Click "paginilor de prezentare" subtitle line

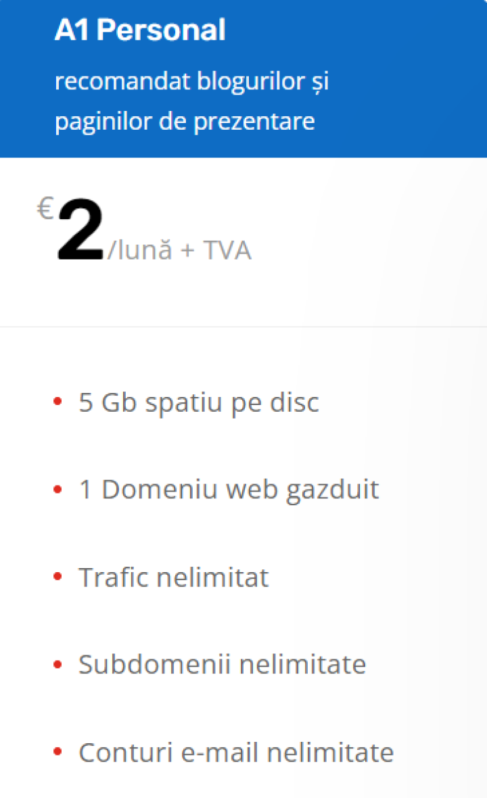tap(185, 122)
